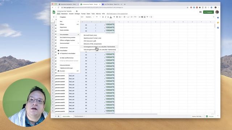
Task: Click the Erkunden explore button
Action: click(210, 116)
